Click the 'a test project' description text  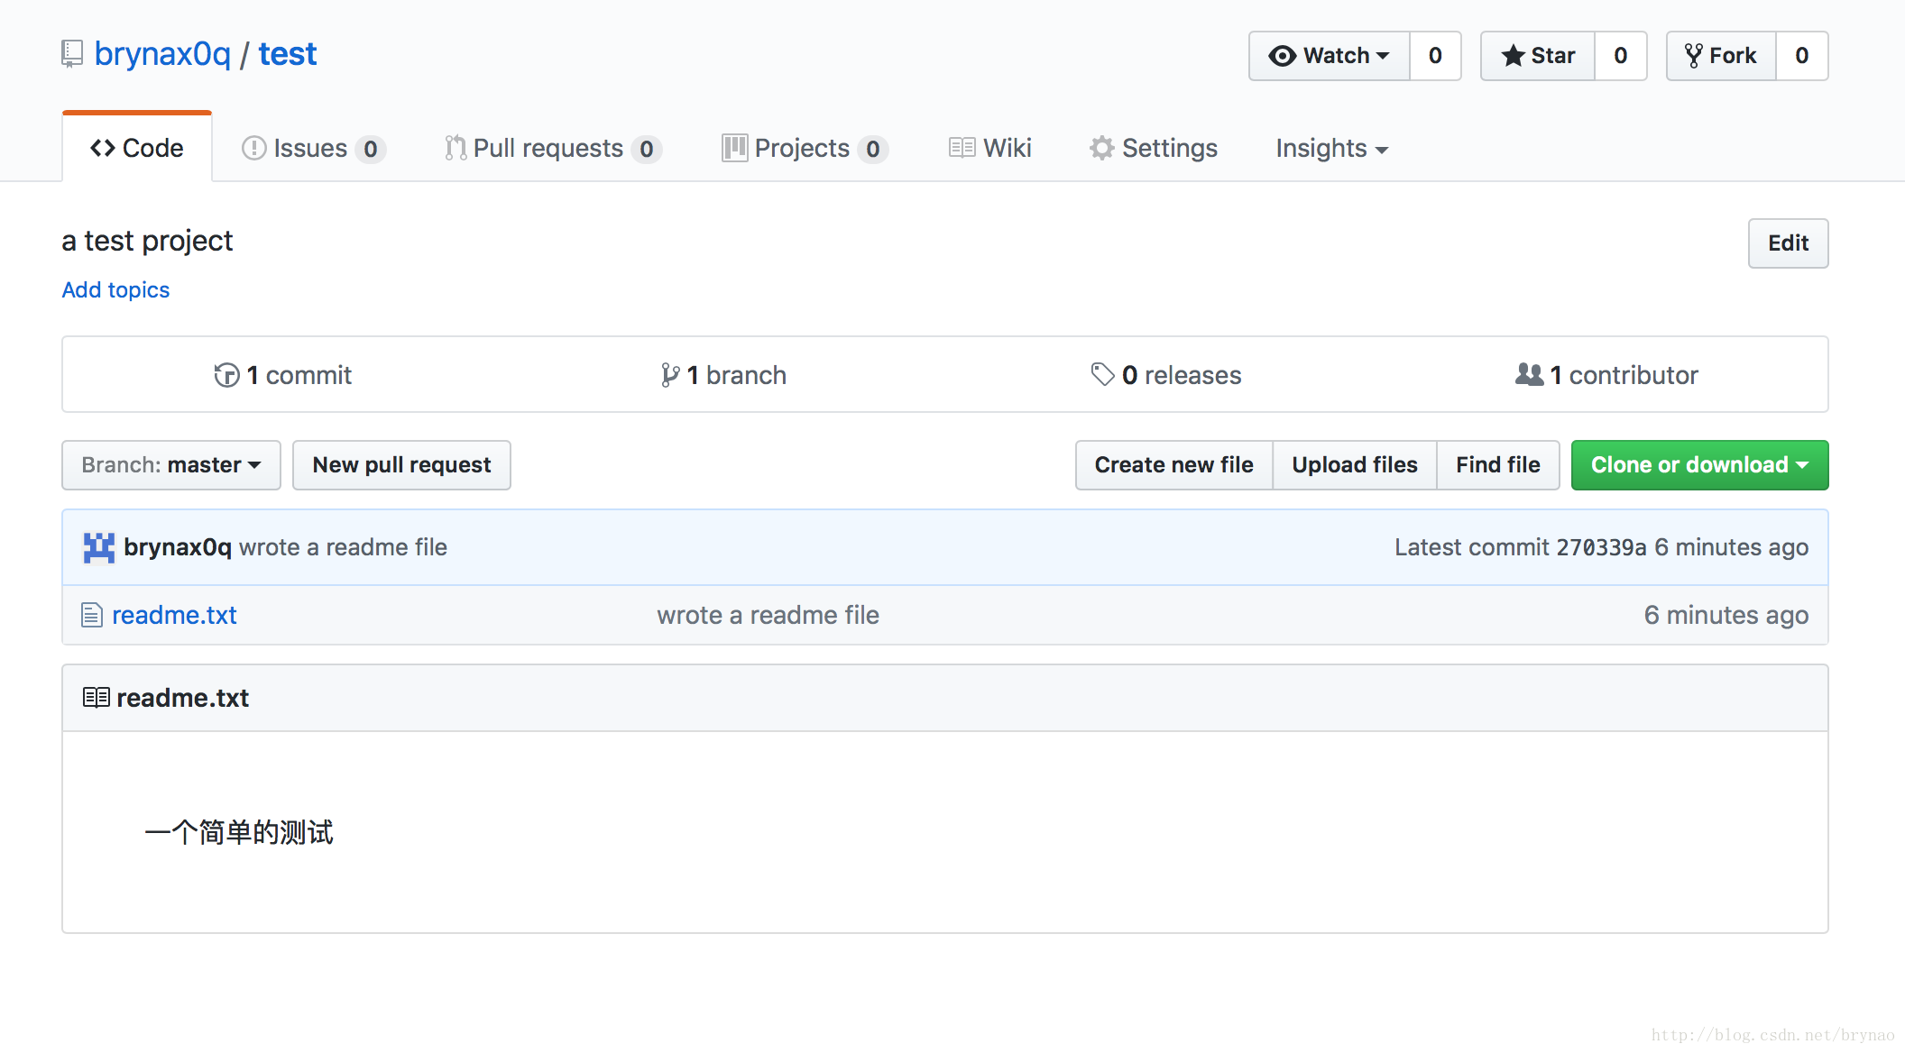tap(147, 241)
